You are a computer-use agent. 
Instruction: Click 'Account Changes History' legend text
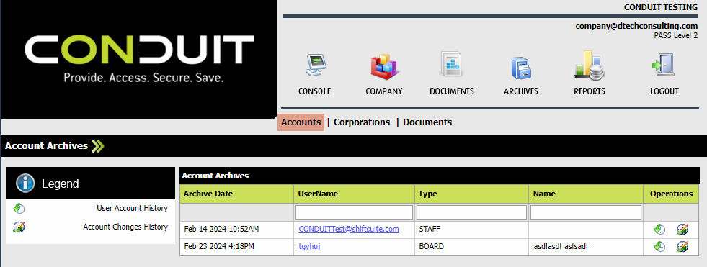click(x=125, y=227)
